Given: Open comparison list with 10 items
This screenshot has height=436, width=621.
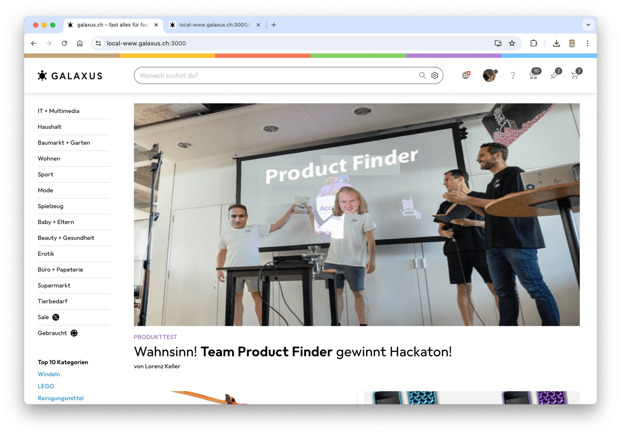Looking at the screenshot, I should [x=534, y=74].
